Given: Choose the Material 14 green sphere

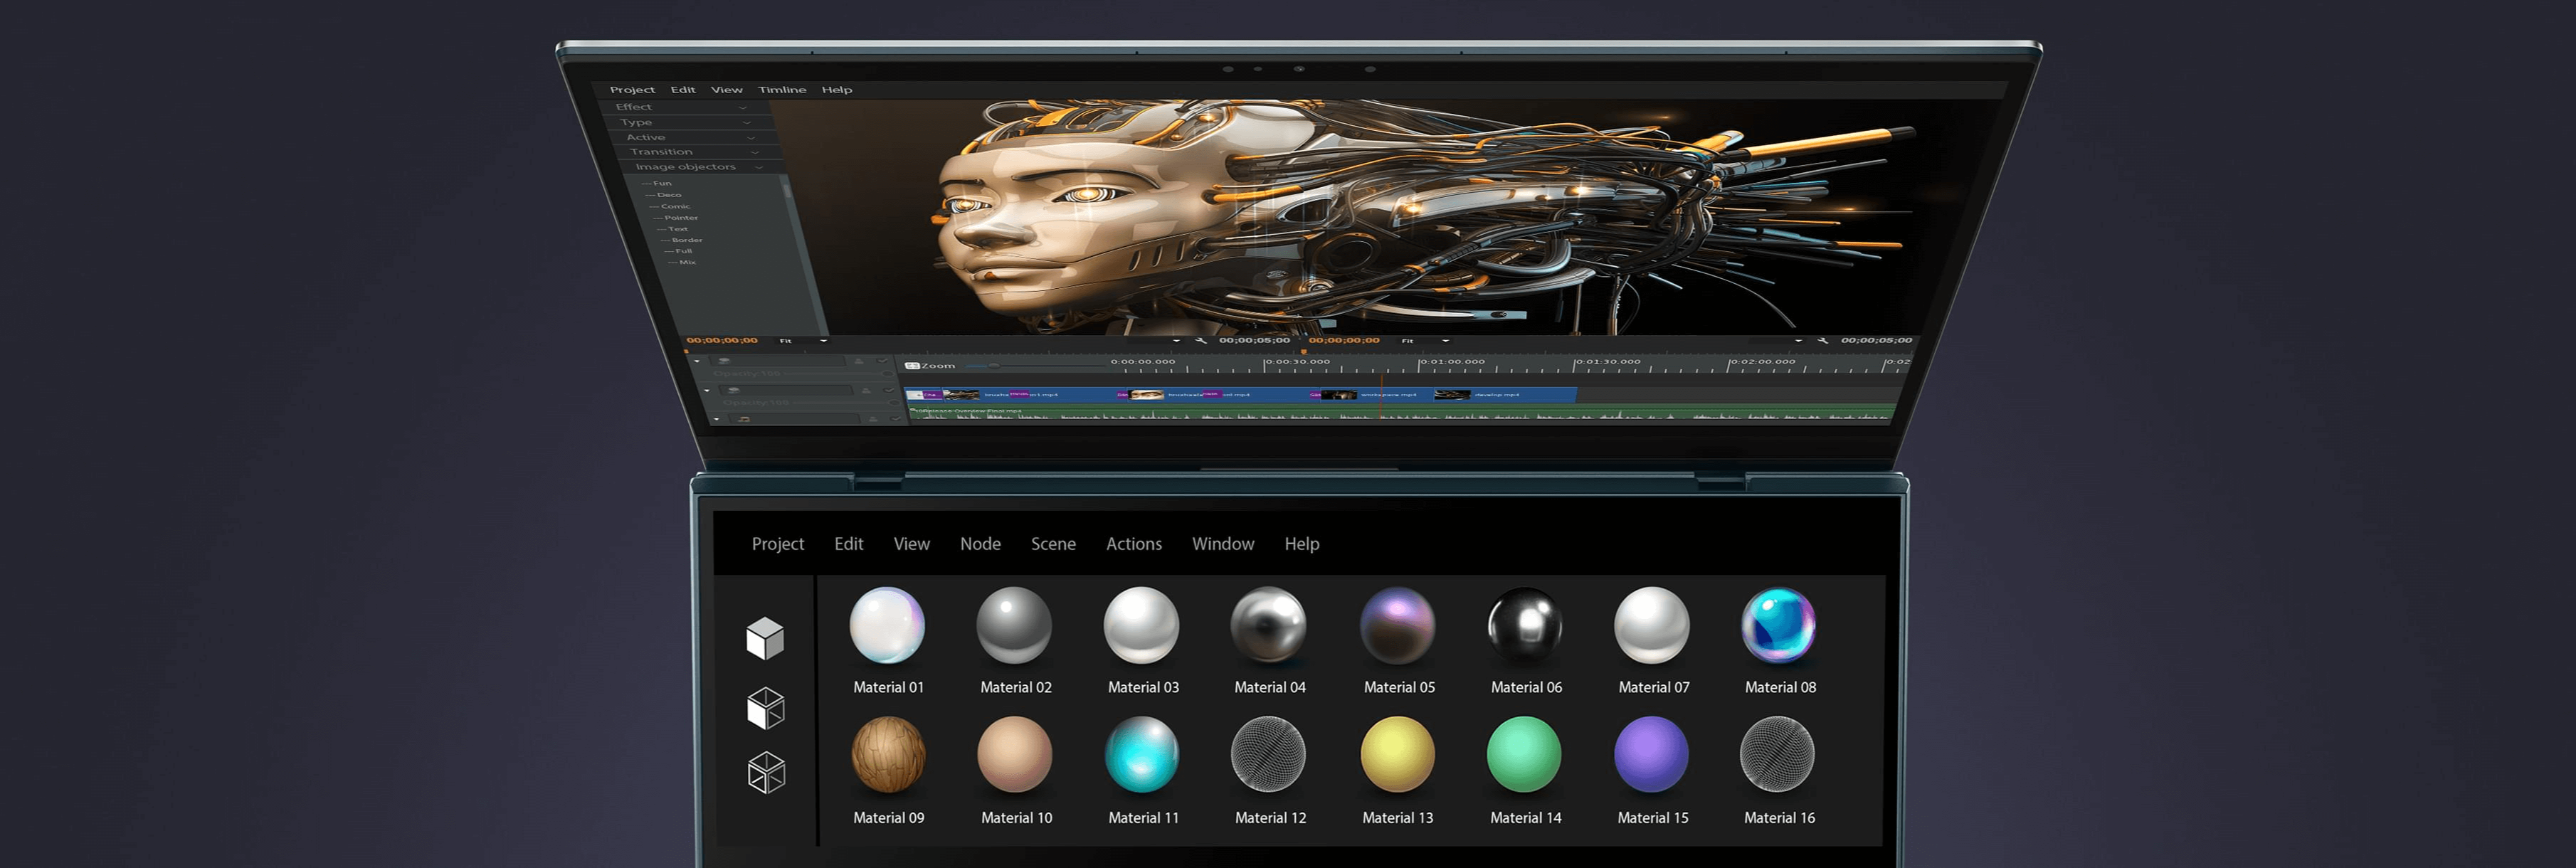Looking at the screenshot, I should [1524, 755].
